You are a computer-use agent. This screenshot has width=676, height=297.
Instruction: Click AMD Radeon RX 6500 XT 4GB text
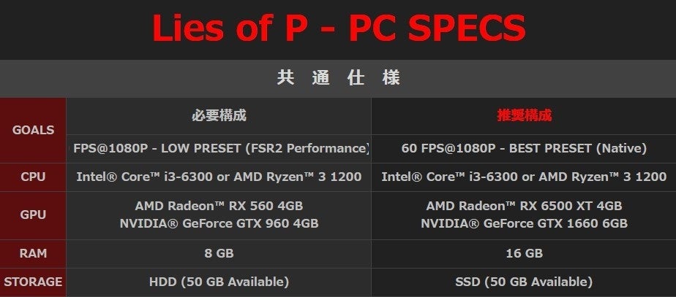tap(524, 206)
